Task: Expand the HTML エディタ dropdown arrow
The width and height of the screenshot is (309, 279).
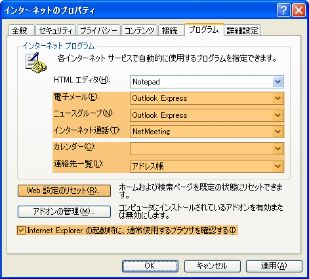Action: coord(278,82)
